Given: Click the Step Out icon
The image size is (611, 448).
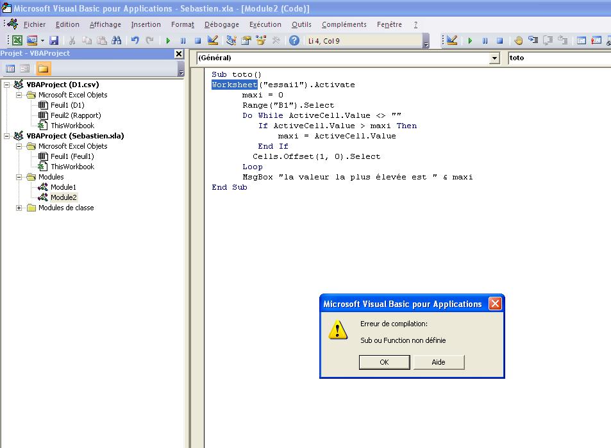Looking at the screenshot, I should pos(563,40).
